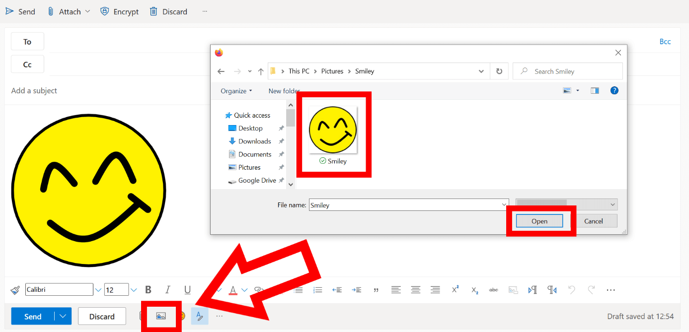Open the font size 12 dropdown
This screenshot has height=332, width=689.
click(133, 289)
